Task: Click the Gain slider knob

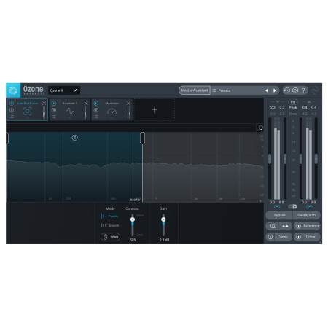Action: (163, 219)
